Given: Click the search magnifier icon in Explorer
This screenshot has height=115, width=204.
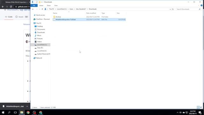Looking at the screenshot, I should (200, 9).
